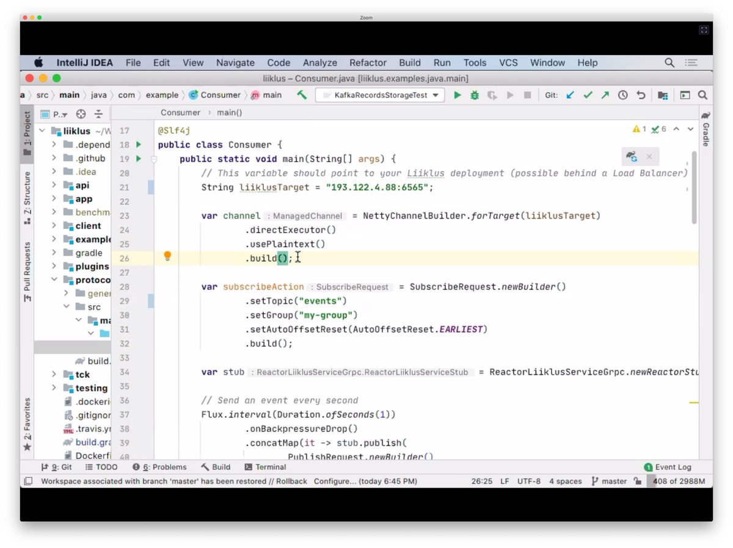The image size is (733, 548).
Task: Open the Tools menu
Action: point(475,62)
